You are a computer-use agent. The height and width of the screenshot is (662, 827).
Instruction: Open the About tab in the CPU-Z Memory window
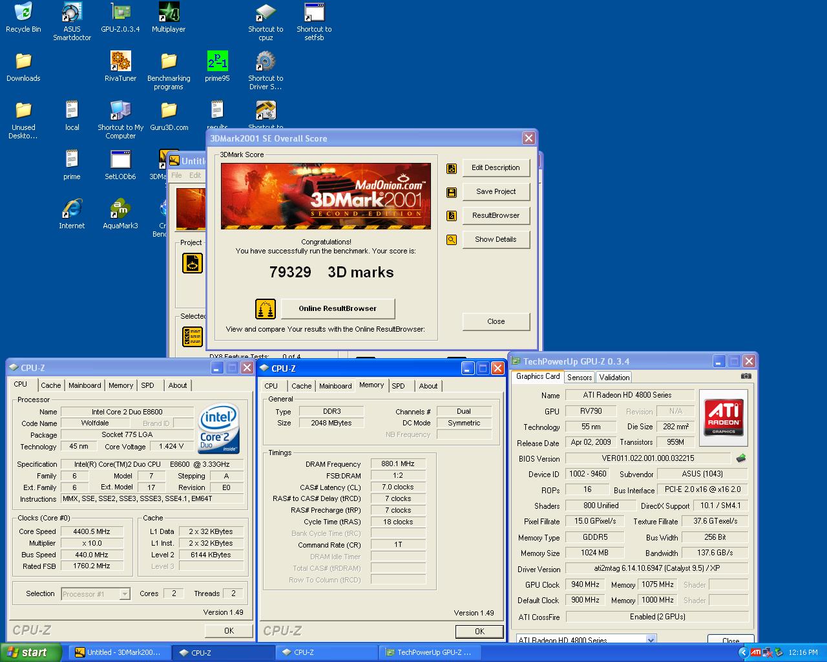[428, 386]
